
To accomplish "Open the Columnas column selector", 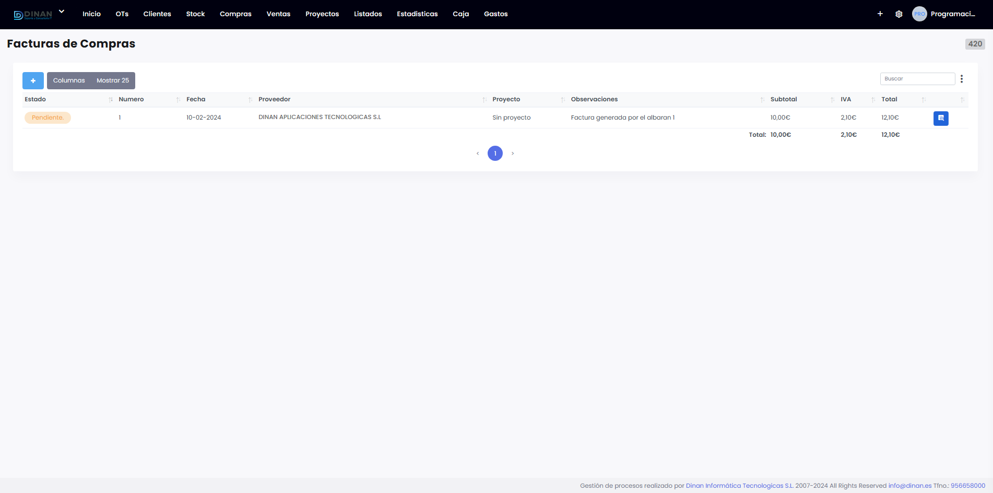I will coord(69,80).
